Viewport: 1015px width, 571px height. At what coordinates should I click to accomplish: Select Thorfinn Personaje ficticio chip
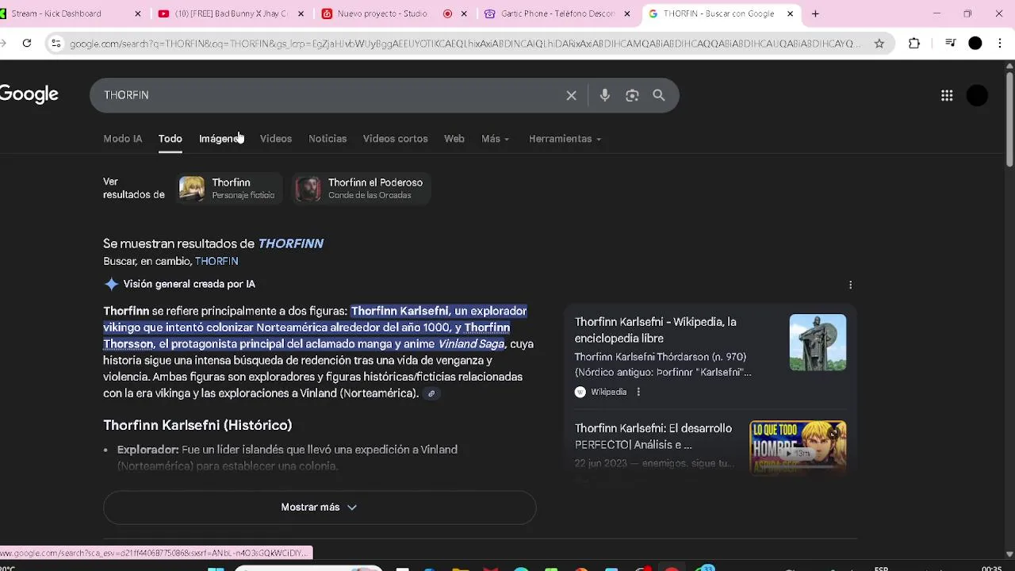pyautogui.click(x=228, y=189)
